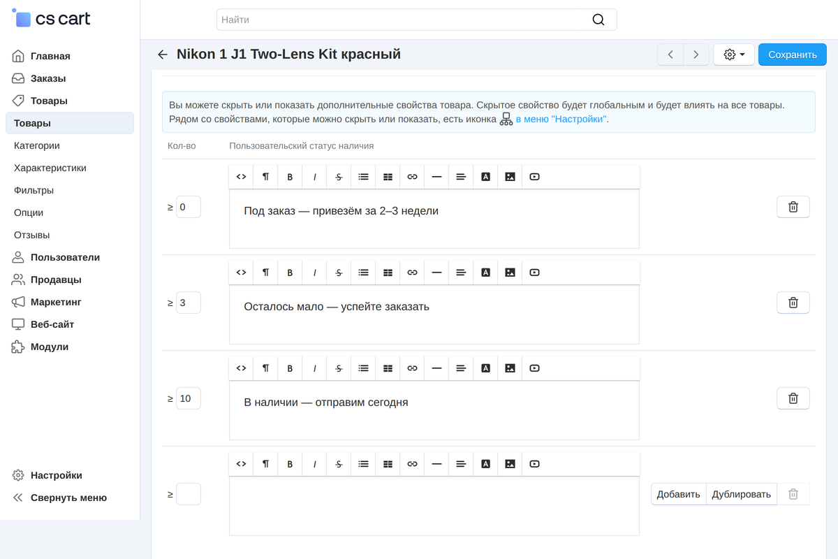Delete the "Осталось мало" status row

tap(793, 303)
